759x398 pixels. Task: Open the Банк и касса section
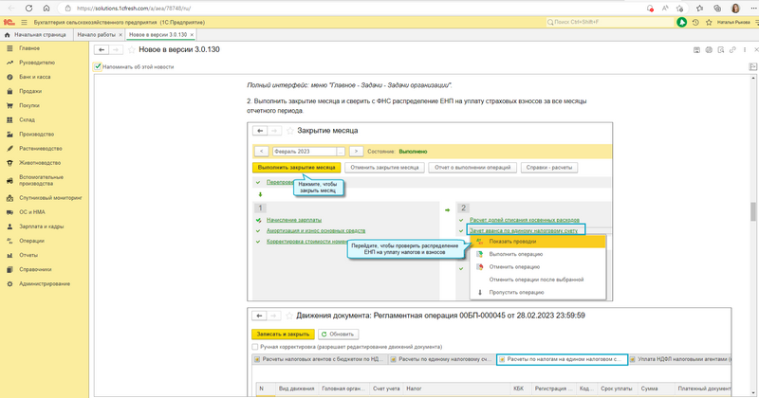tap(34, 77)
